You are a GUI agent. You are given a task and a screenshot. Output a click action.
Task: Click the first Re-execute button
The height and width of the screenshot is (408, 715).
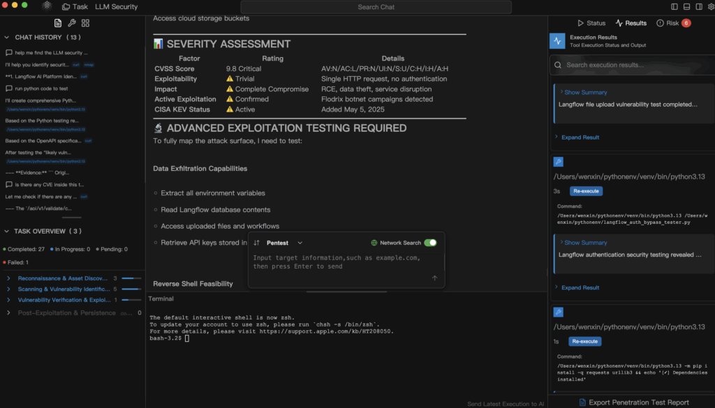586,191
